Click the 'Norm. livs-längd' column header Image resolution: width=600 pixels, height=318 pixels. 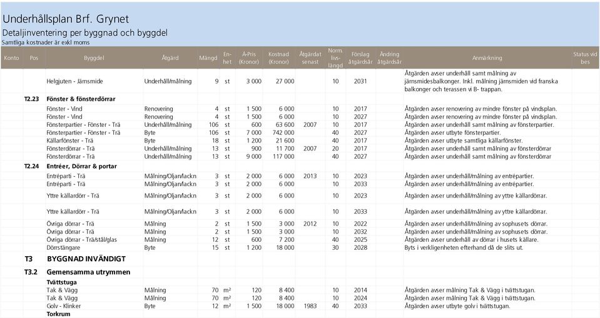pyautogui.click(x=335, y=58)
